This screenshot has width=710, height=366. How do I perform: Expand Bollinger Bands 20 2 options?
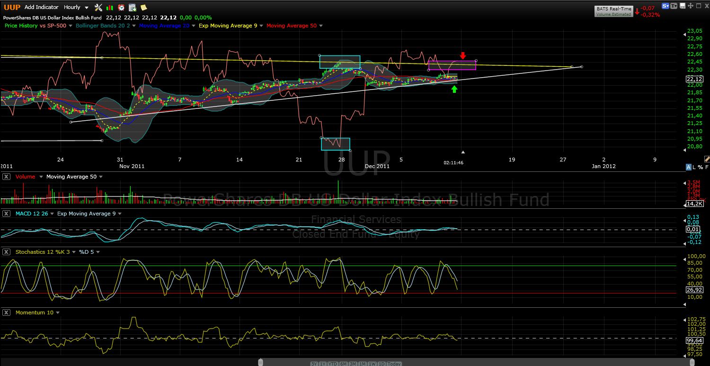coord(134,26)
